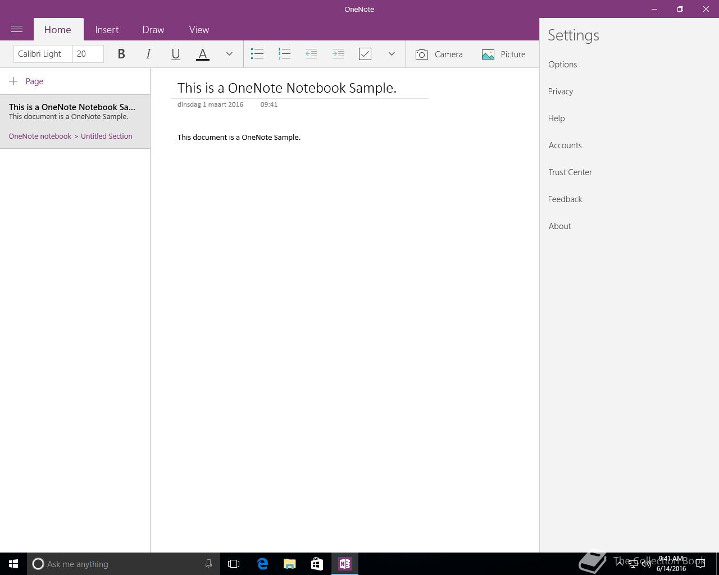Show hidden system tray icons
This screenshot has width=719, height=575.
pyautogui.click(x=620, y=564)
